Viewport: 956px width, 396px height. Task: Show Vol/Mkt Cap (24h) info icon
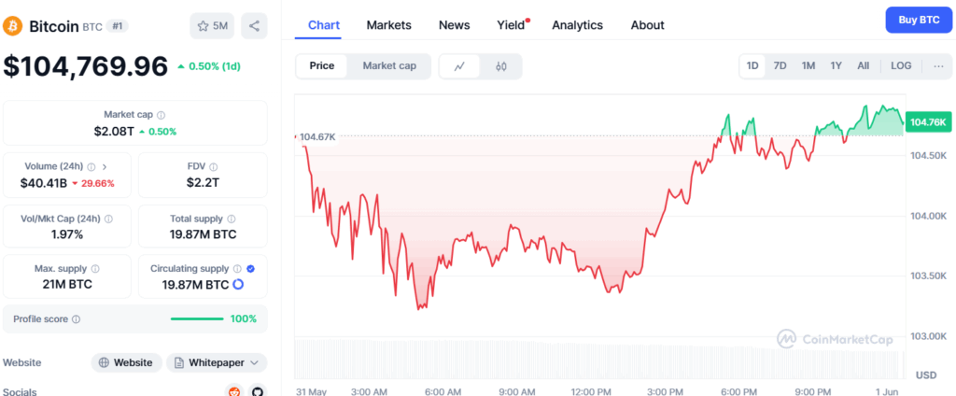pyautogui.click(x=108, y=219)
